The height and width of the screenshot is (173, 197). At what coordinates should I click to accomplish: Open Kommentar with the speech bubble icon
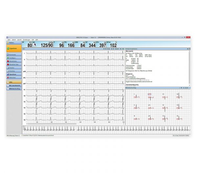14,55
